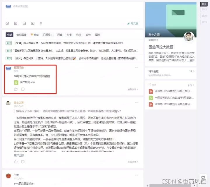Like the 商户规则 post
Viewport: 210px width, 187px height.
pyautogui.click(x=16, y=89)
